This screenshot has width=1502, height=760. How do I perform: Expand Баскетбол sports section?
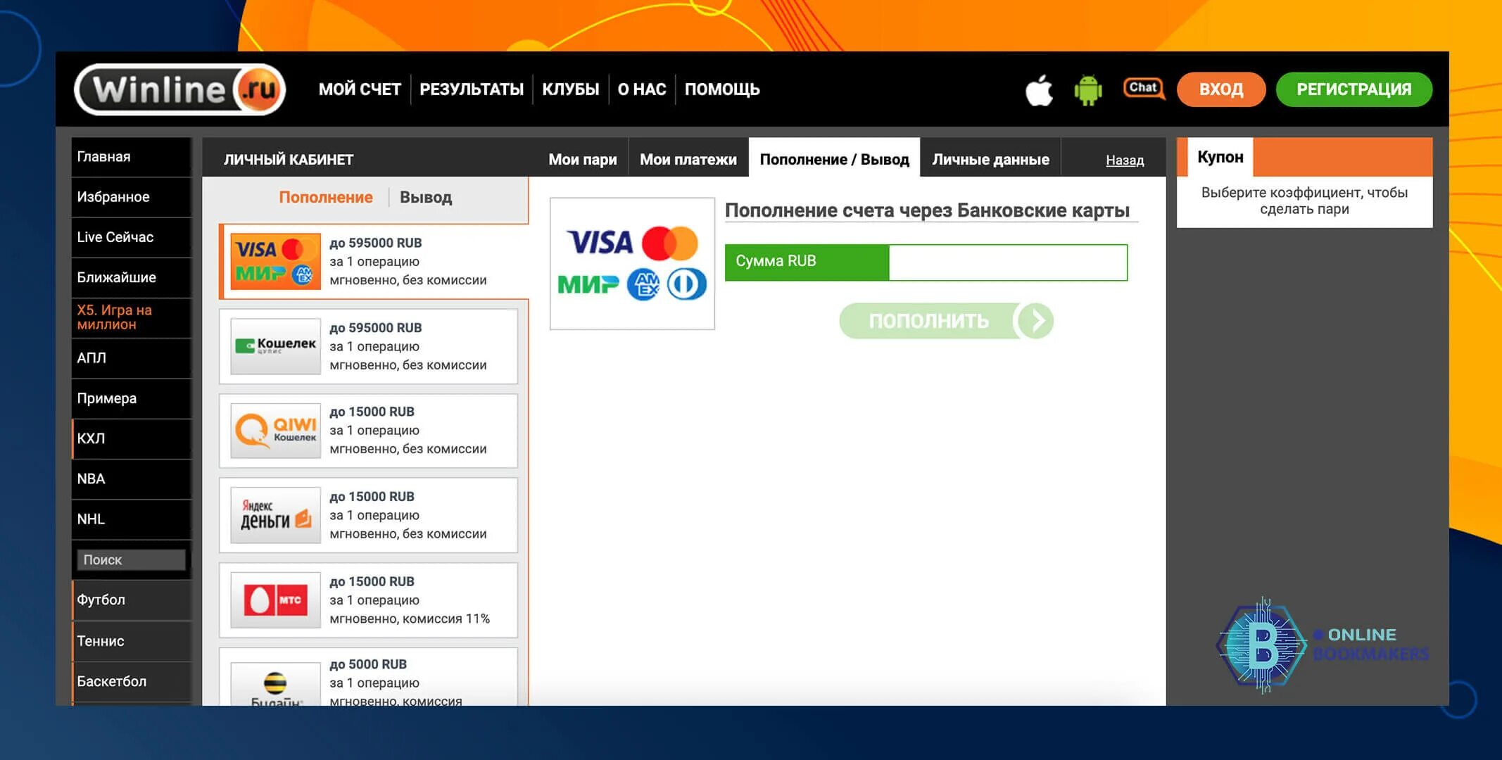(111, 680)
